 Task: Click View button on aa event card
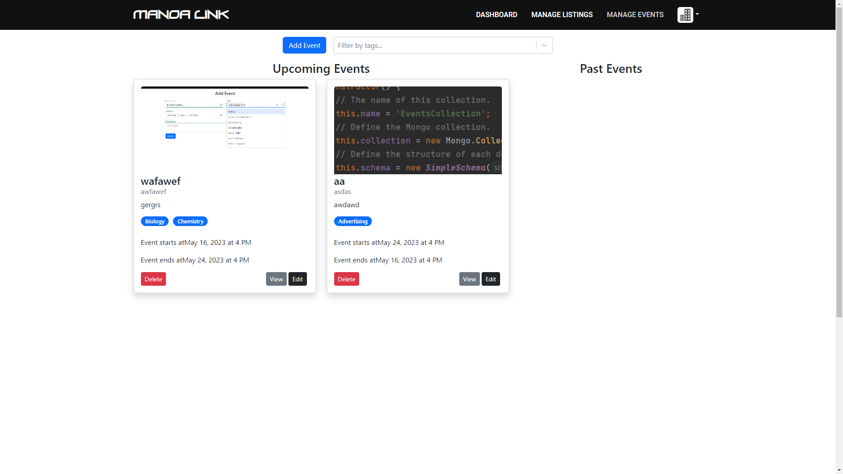coord(469,279)
